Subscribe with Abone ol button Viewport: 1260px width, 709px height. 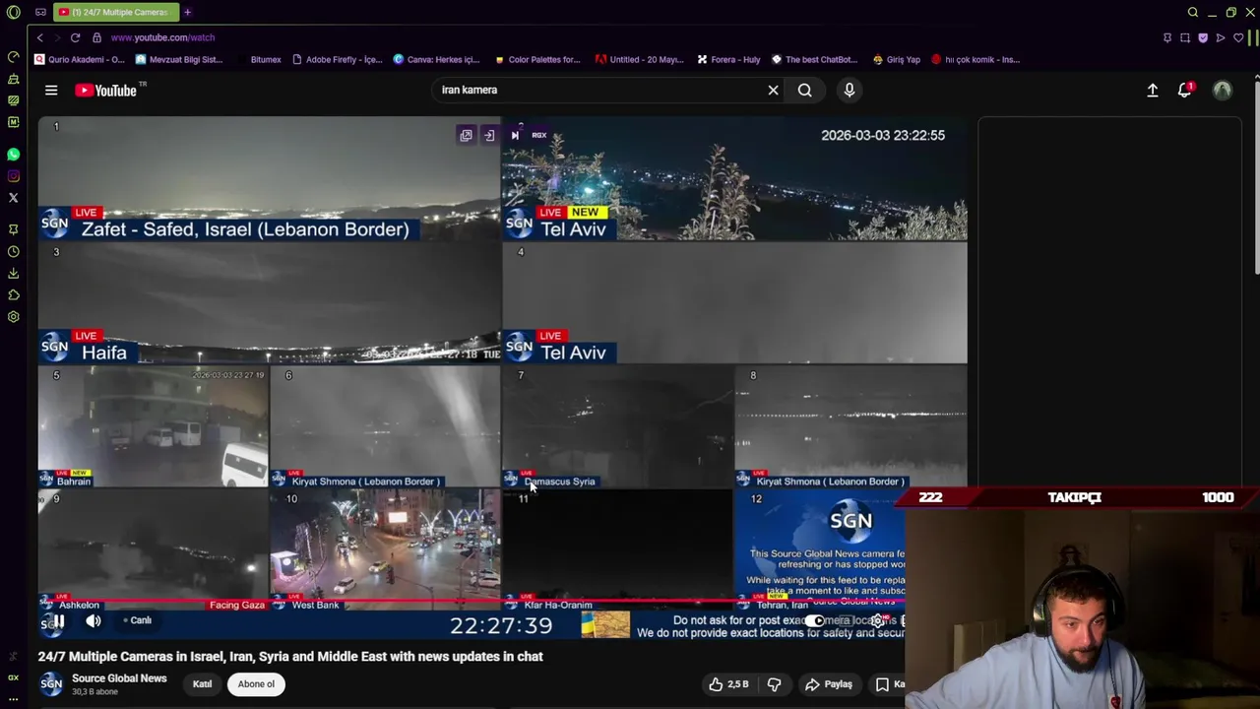[256, 684]
